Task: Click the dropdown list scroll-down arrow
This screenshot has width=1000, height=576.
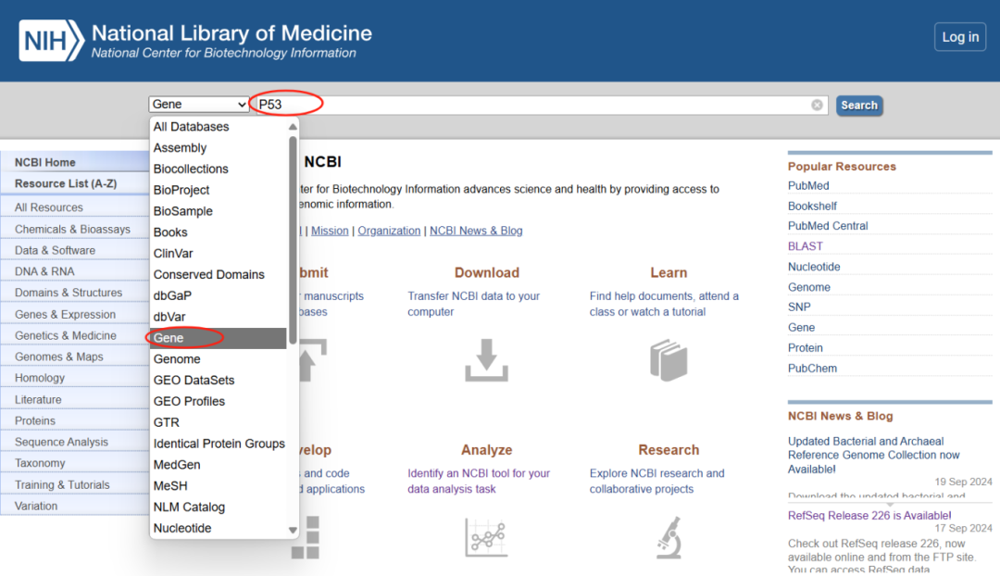Action: [x=293, y=530]
